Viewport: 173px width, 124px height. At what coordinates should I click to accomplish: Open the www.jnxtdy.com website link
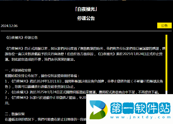point(140,117)
